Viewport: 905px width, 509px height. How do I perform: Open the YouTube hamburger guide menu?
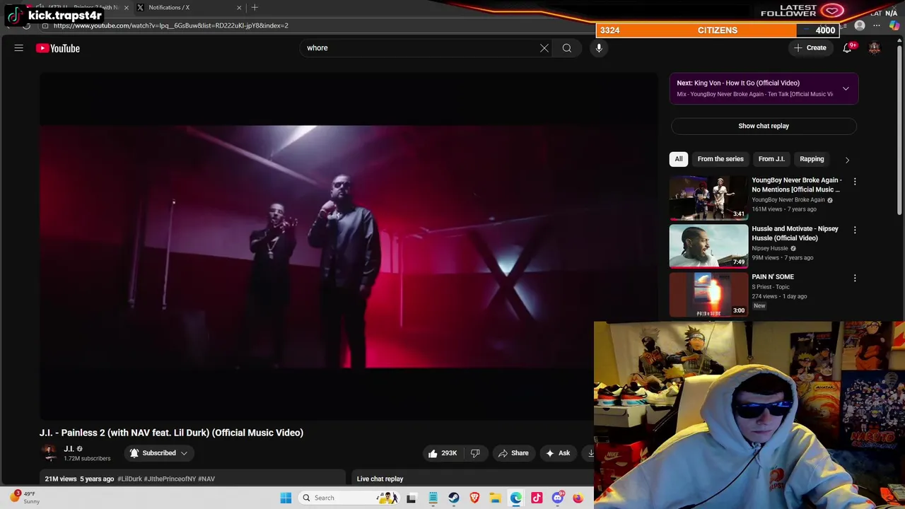pos(19,48)
